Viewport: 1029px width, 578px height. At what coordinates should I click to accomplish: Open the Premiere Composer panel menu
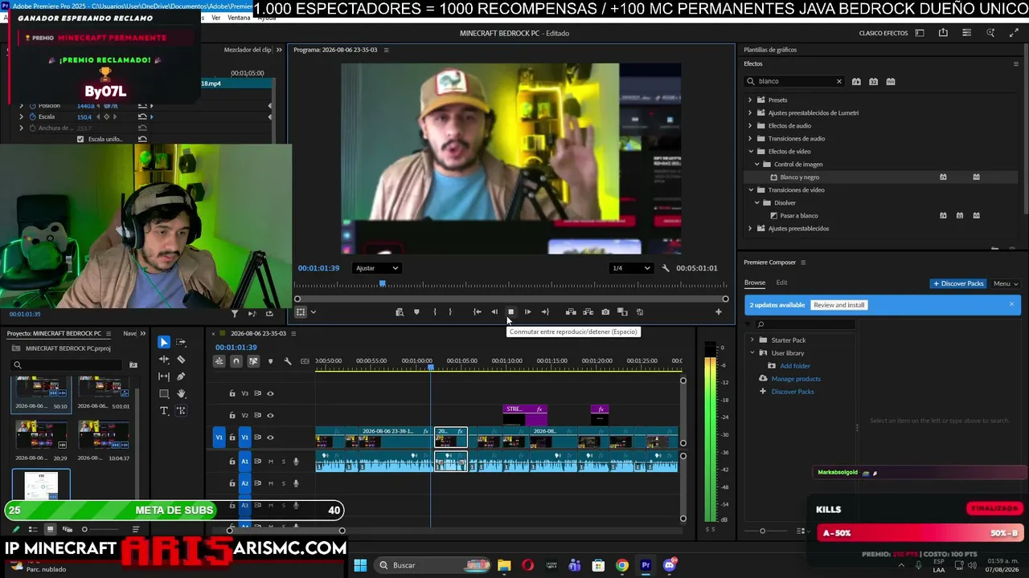coord(802,263)
